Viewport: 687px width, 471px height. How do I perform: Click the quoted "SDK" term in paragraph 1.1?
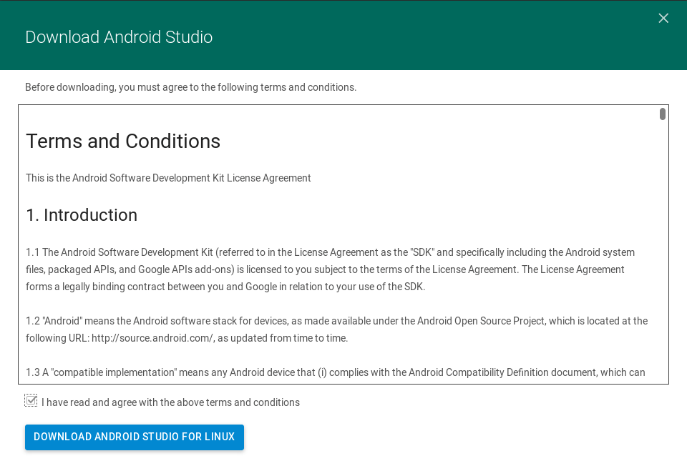point(422,252)
